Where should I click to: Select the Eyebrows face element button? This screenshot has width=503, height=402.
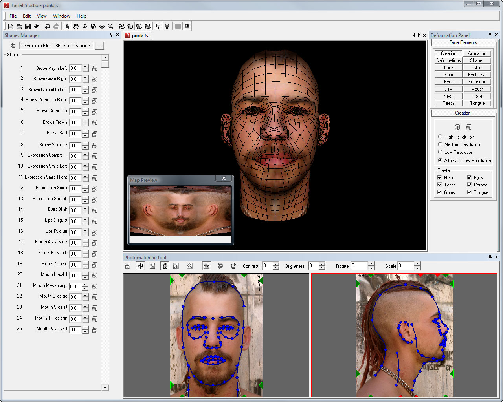477,74
